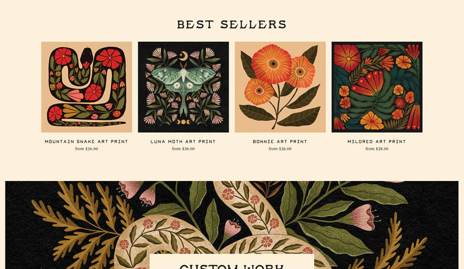Image resolution: width=464 pixels, height=269 pixels.
Task: Click the Luna Moth Art Print title
Action: [183, 141]
